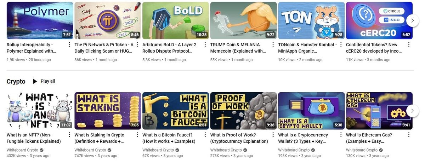Show next videos in Crypto row carousel

pyautogui.click(x=412, y=111)
